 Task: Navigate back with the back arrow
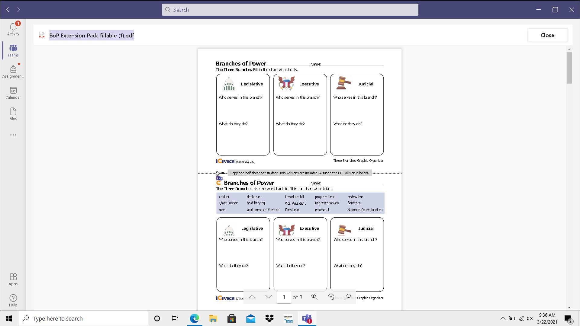pyautogui.click(x=8, y=10)
